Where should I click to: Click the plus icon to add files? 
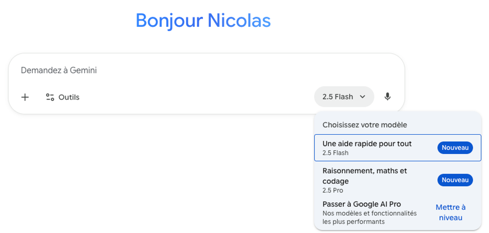tap(25, 97)
